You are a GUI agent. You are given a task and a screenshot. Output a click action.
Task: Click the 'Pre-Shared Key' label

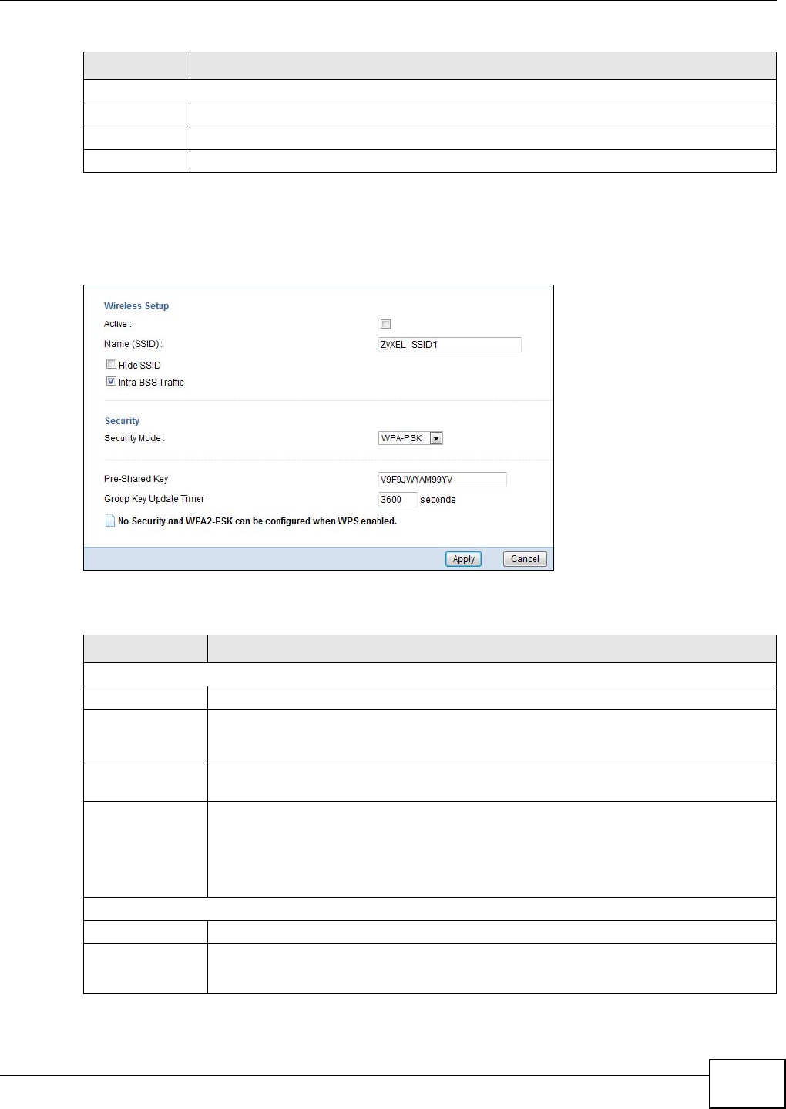(136, 479)
